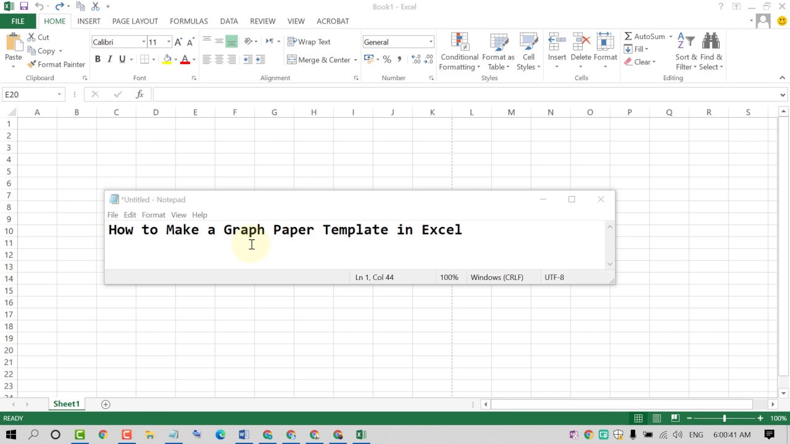Increase decimal places icon

(416, 59)
